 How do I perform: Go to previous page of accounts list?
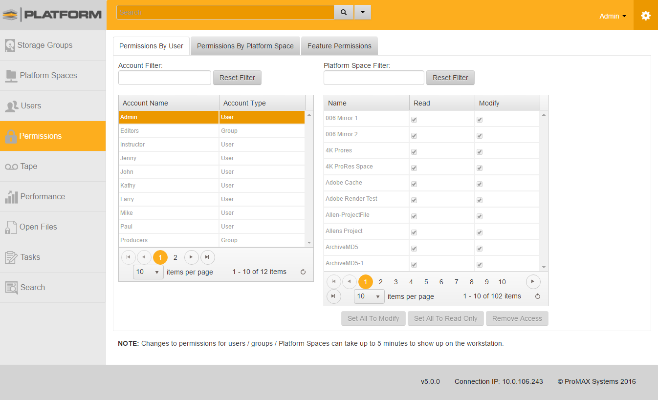[144, 257]
